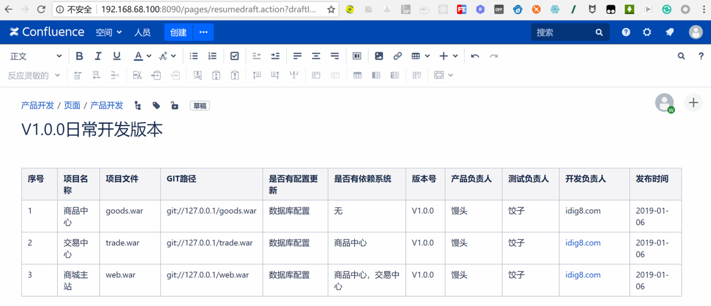Open find and replace in editor toolbar

click(x=681, y=56)
